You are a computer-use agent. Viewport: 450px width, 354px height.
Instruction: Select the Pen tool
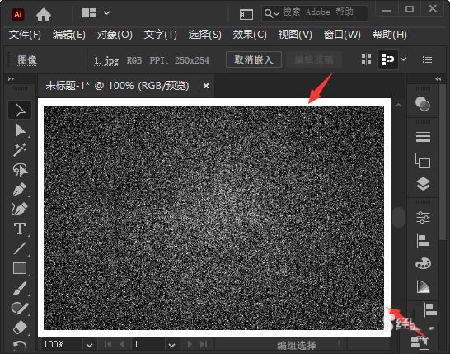coord(20,189)
